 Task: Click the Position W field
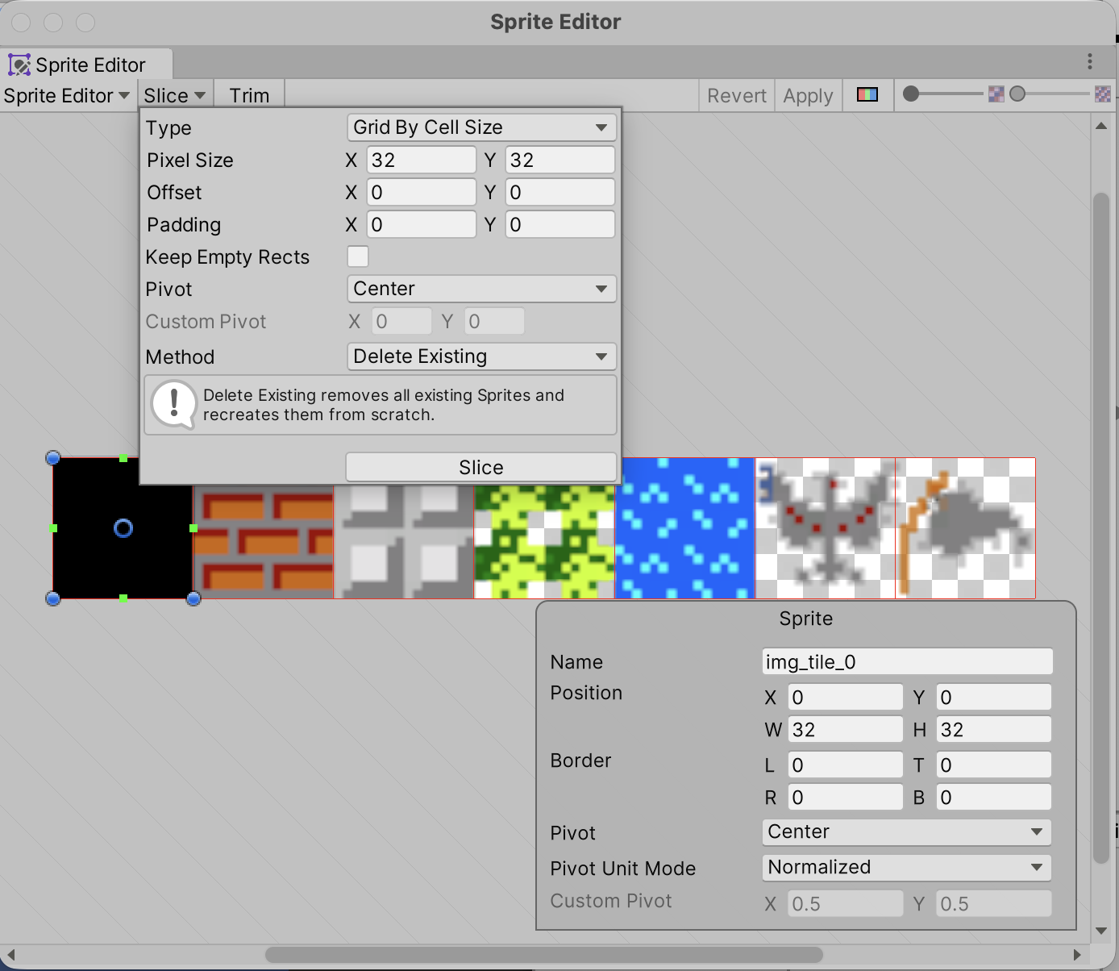(845, 729)
